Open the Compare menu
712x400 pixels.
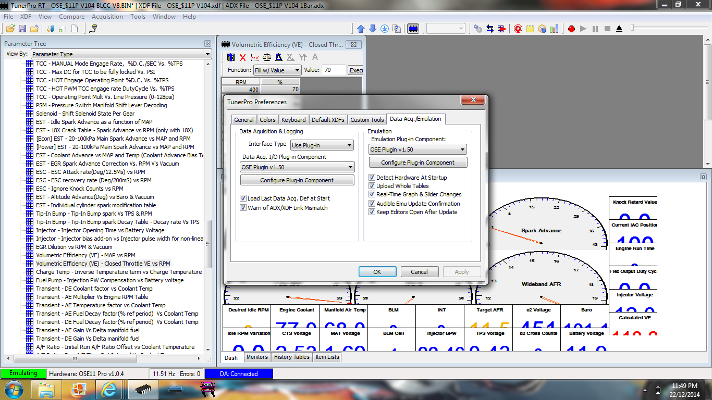71,17
